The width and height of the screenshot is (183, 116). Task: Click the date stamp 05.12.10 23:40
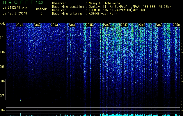point(15,13)
